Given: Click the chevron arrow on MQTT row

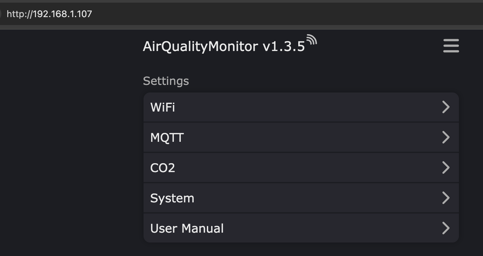Looking at the screenshot, I should (446, 138).
